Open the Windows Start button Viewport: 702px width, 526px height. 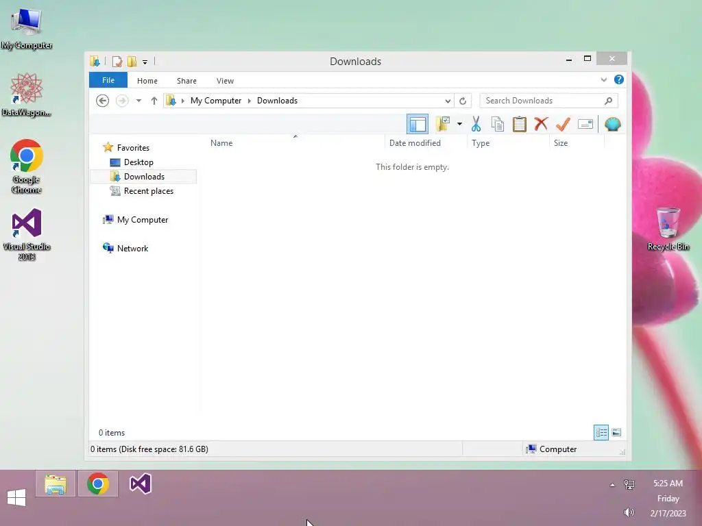16,497
